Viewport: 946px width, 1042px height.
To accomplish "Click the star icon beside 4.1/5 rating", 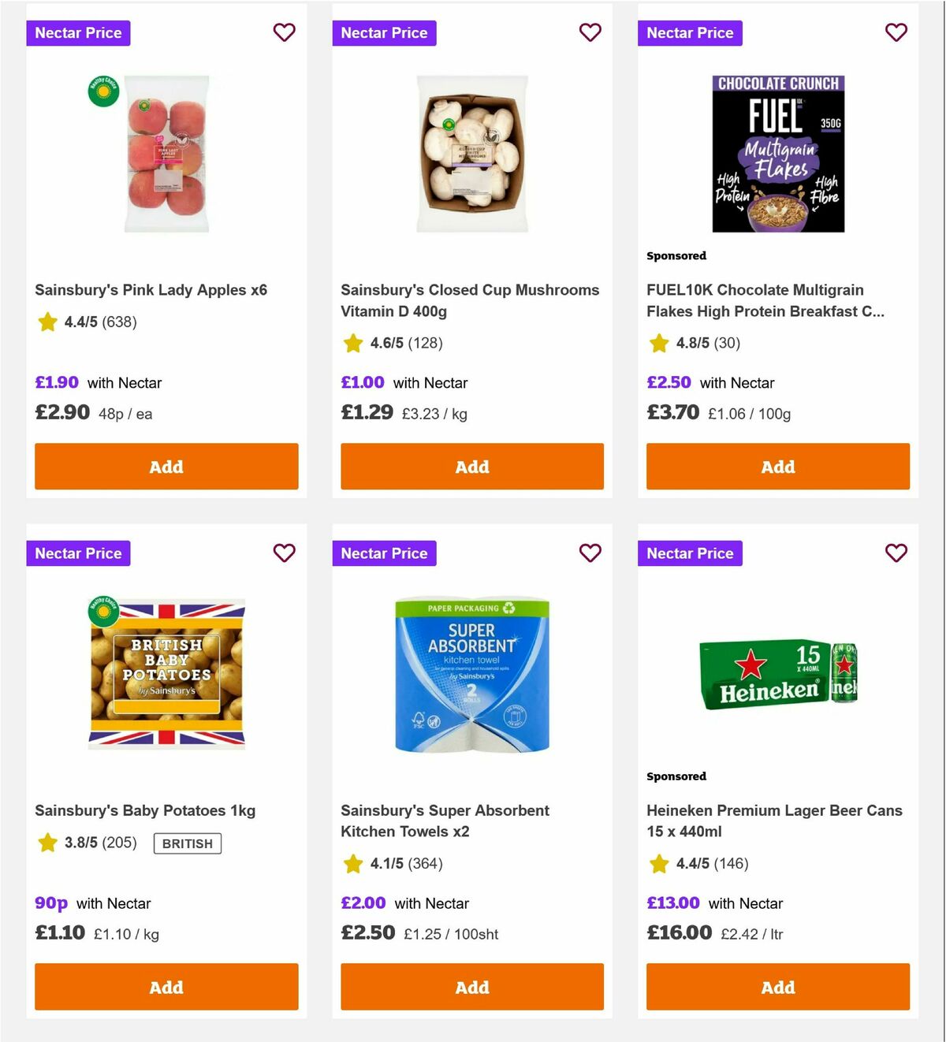I will coord(352,864).
